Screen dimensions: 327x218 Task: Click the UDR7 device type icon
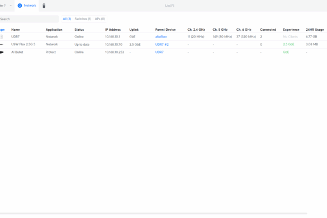point(1,37)
